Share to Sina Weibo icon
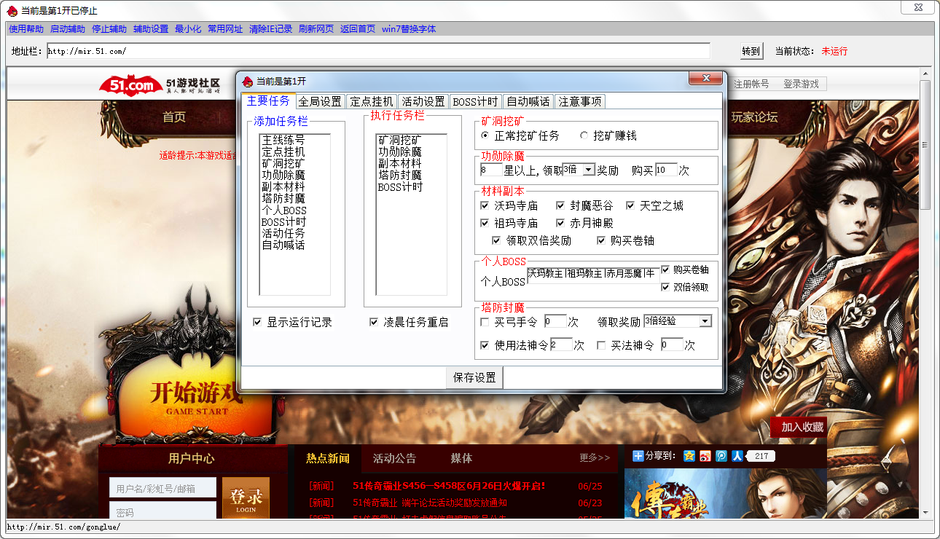 click(705, 456)
